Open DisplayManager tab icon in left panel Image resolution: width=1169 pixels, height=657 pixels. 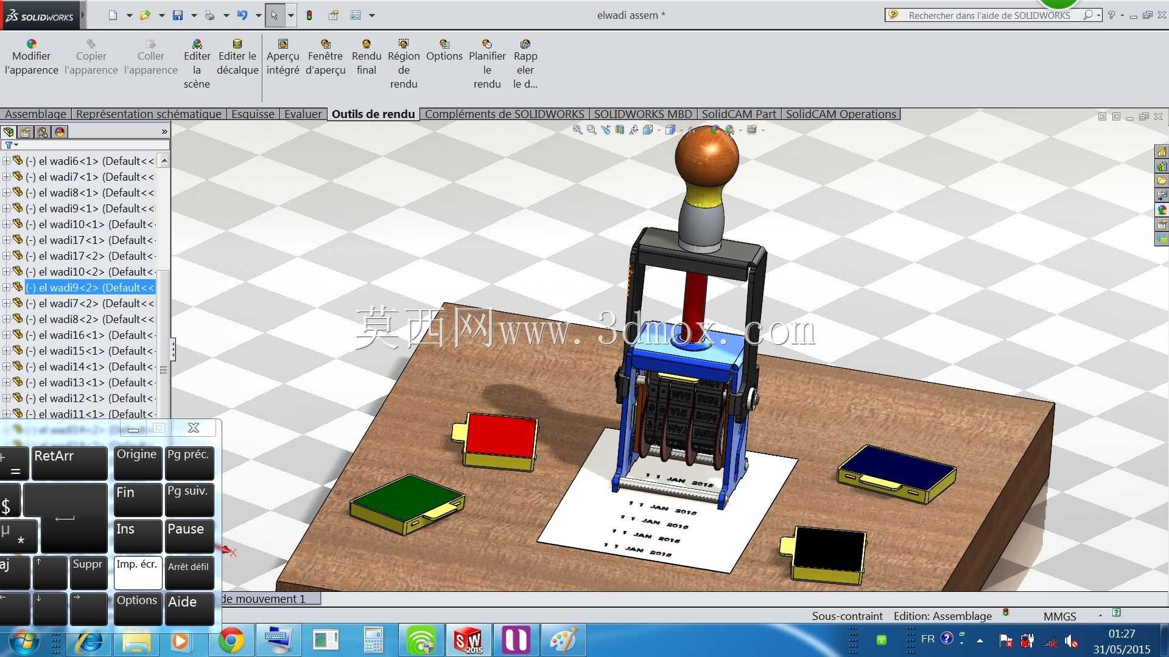(x=60, y=132)
